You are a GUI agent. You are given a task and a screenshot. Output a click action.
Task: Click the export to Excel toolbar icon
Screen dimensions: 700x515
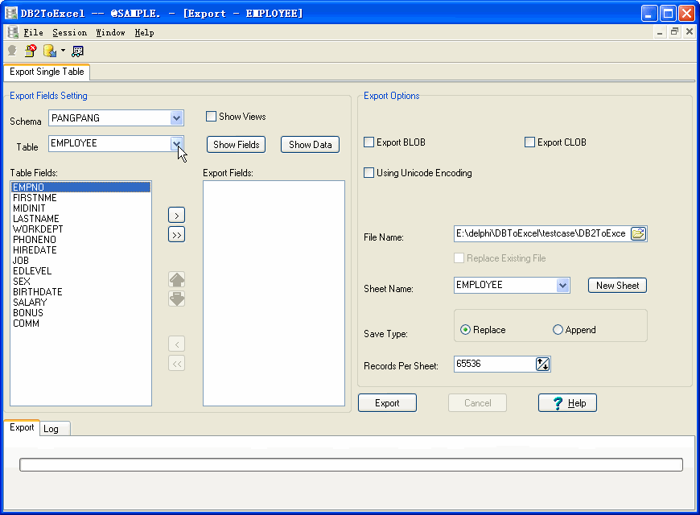tap(50, 51)
